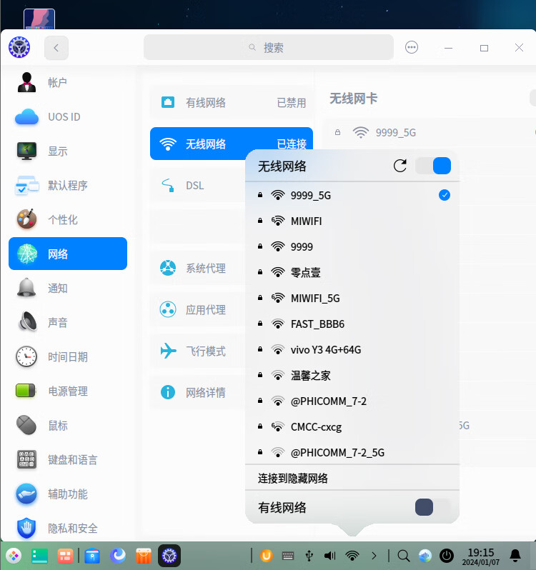Viewport: 536px width, 570px height.
Task: Open the 帐户 settings in sidebar
Action: [x=68, y=83]
